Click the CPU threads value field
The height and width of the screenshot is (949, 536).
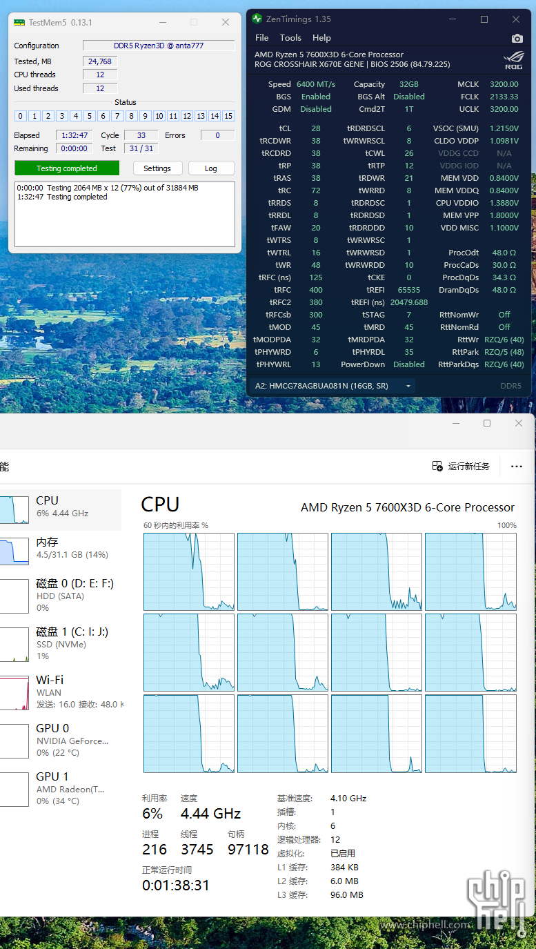(100, 75)
